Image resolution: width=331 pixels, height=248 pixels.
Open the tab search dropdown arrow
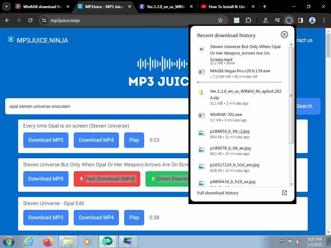point(6,6)
